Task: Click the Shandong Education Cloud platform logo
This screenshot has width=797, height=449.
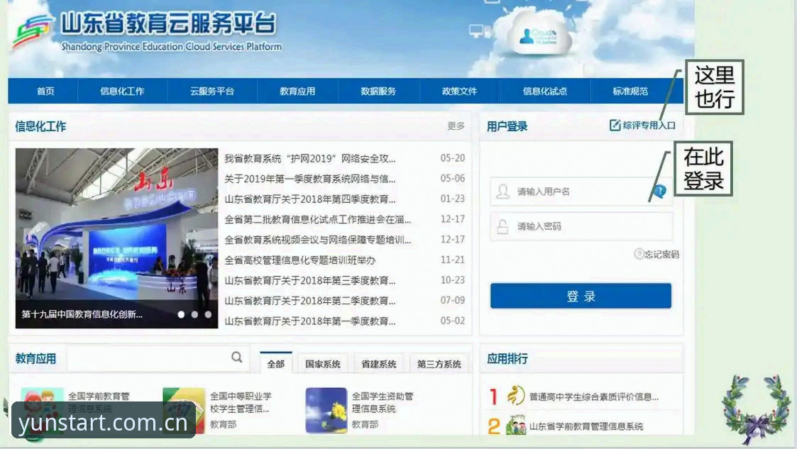Action: (33, 31)
